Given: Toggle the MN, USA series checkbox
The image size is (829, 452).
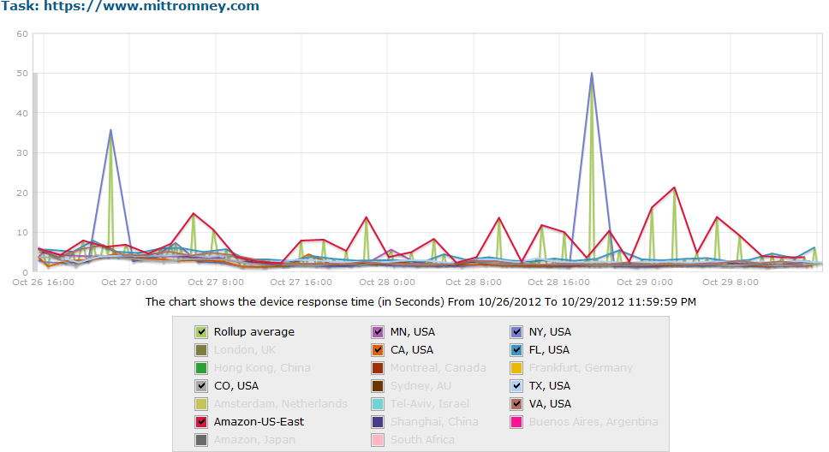Looking at the screenshot, I should click(x=378, y=332).
